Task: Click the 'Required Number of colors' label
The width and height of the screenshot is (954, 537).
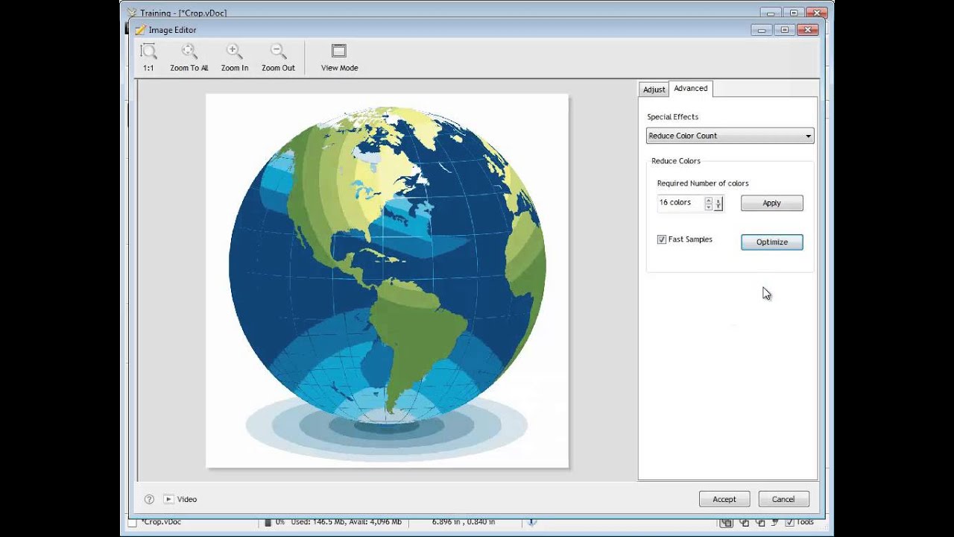Action: (x=703, y=183)
